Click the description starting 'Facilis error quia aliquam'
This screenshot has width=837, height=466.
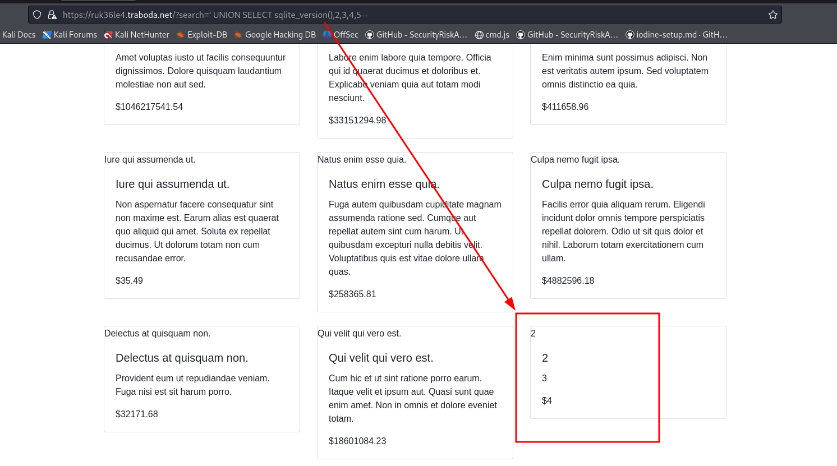tap(623, 231)
